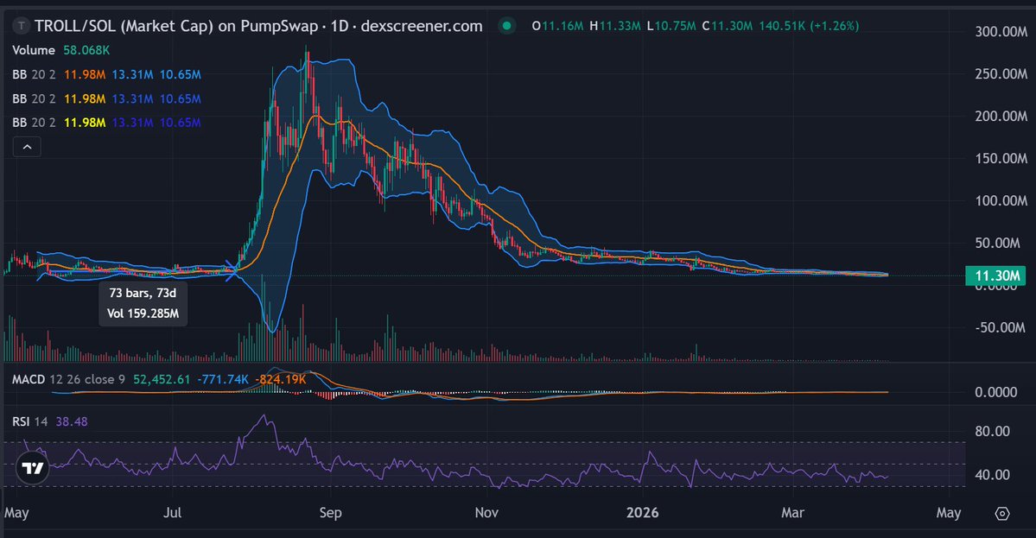Click the TradingView logo icon
This screenshot has width=1036, height=538.
32,468
